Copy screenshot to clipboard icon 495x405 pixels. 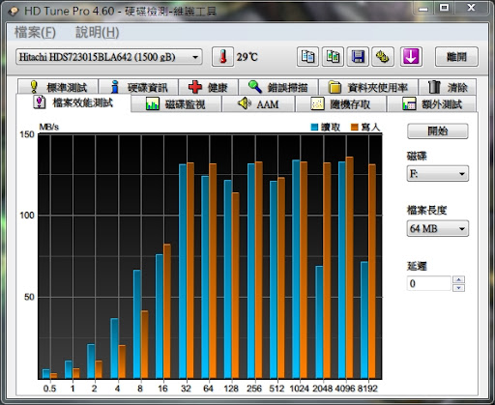click(x=333, y=57)
